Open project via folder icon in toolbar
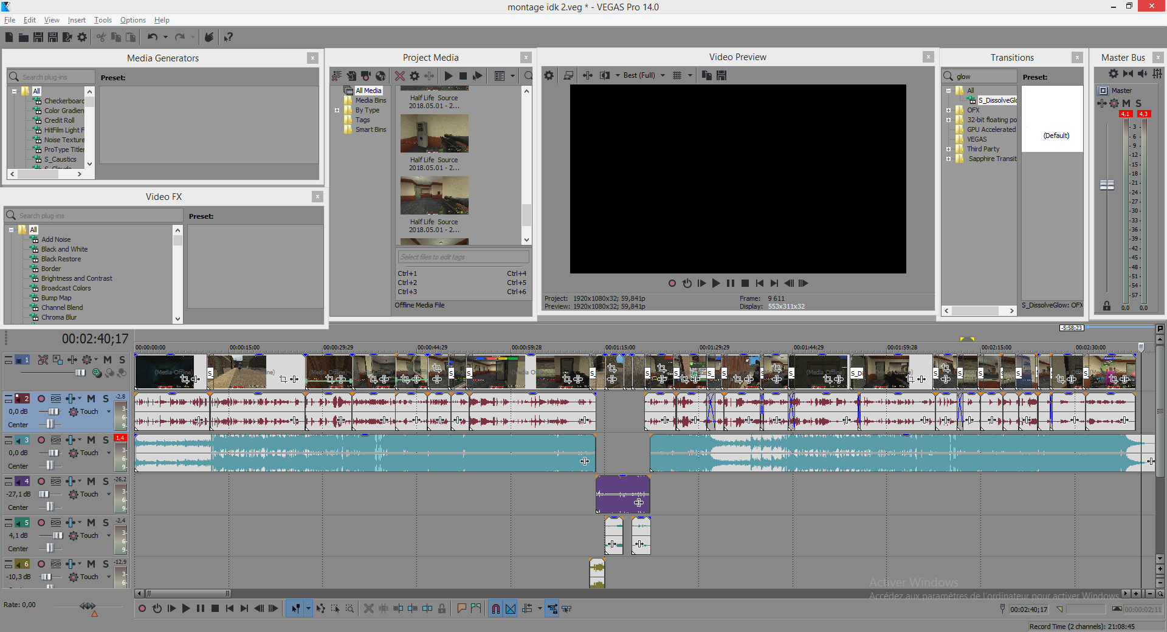 pyautogui.click(x=24, y=37)
